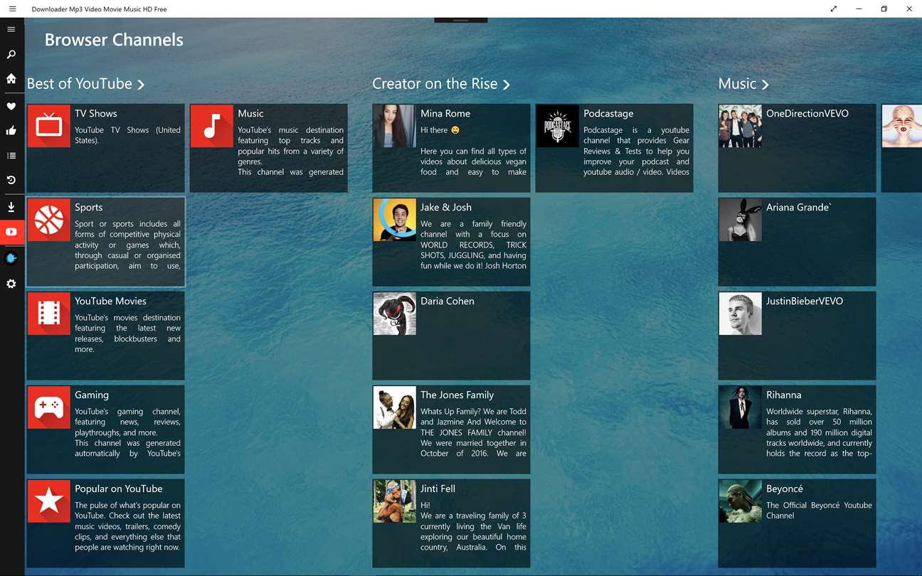
Task: Toggle full-screen expand arrow in title bar
Action: click(833, 9)
